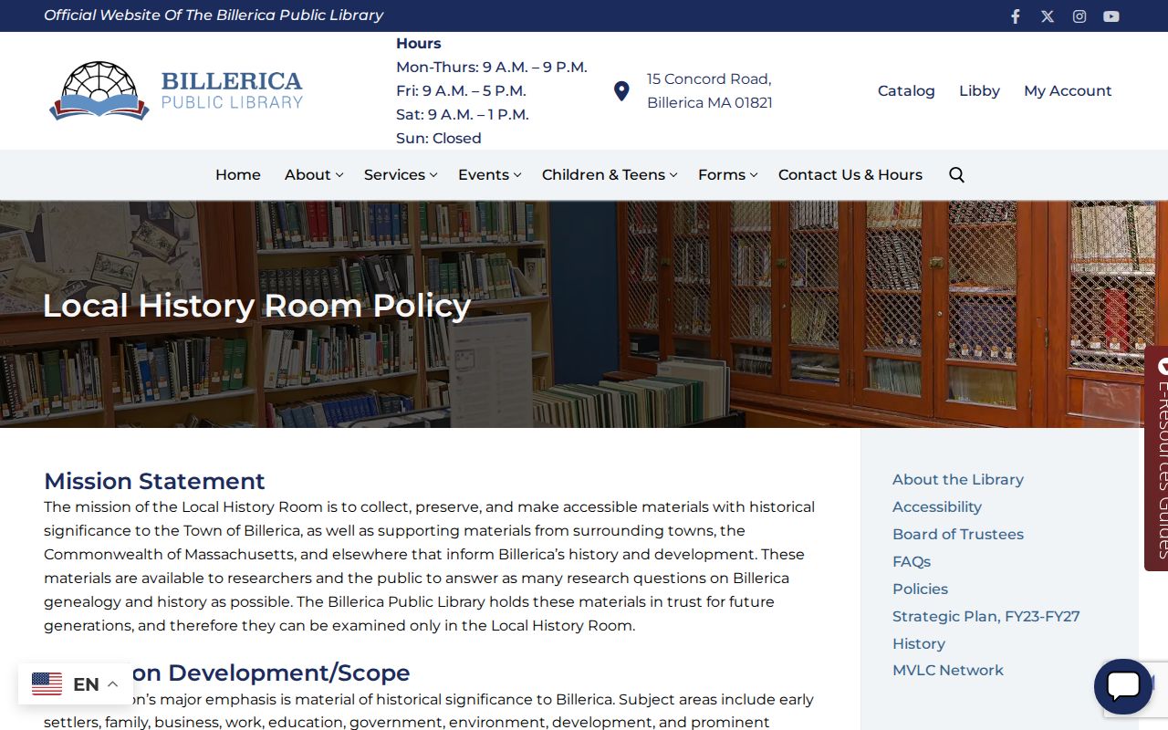Click 'Mon-Thurs: 9 A.M. – 9 P.M.' text
Viewport: 1168px width, 730px height.
tap(492, 67)
